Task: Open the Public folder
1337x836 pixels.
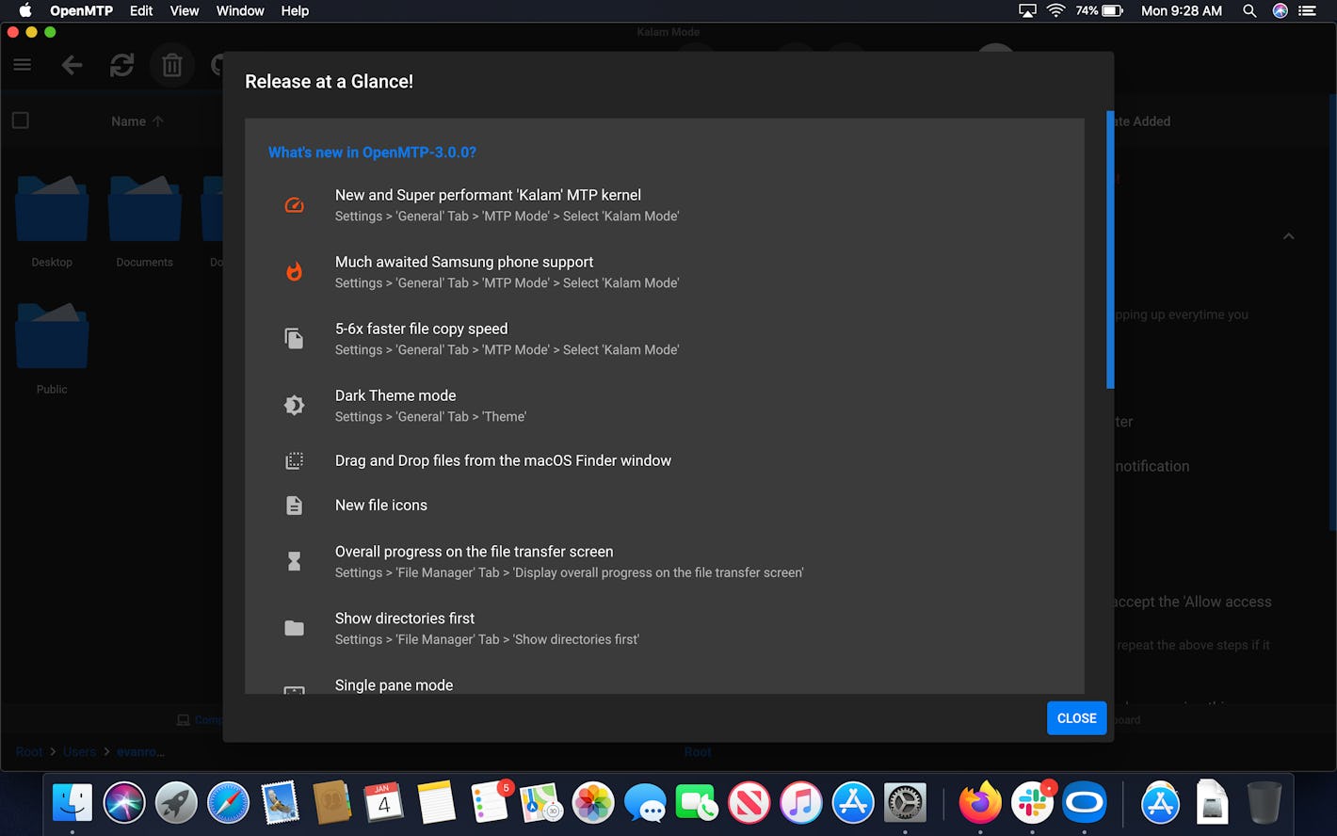Action: pos(51,335)
